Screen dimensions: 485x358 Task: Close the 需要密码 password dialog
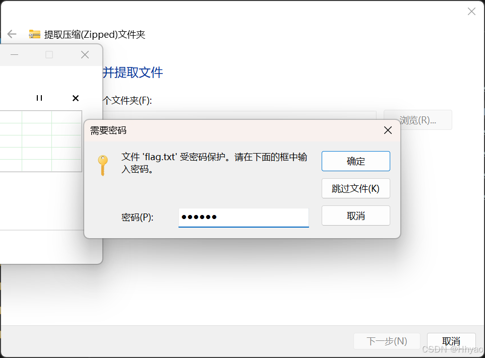[388, 130]
